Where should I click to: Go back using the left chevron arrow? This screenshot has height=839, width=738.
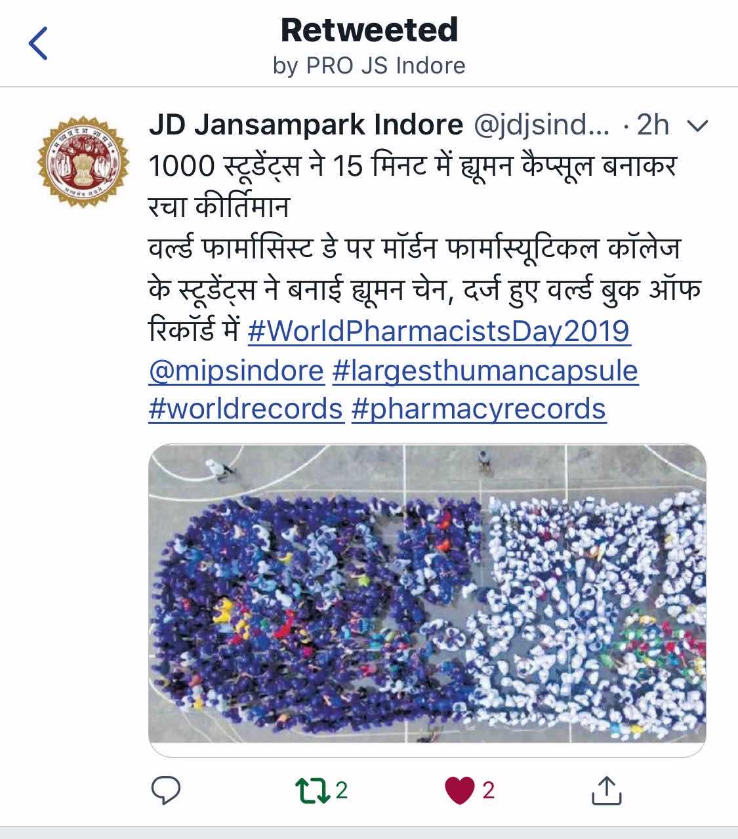(x=38, y=43)
